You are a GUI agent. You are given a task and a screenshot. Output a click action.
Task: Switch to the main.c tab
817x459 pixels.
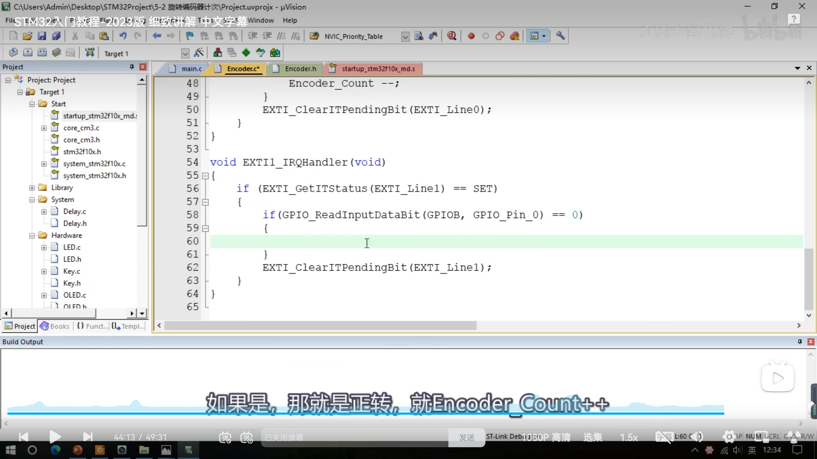pyautogui.click(x=191, y=69)
